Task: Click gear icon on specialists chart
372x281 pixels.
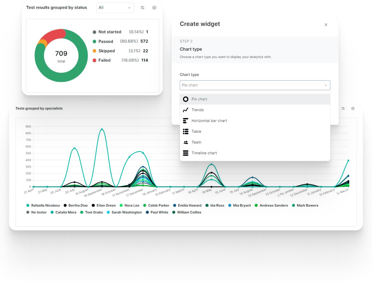Action: 353,109
